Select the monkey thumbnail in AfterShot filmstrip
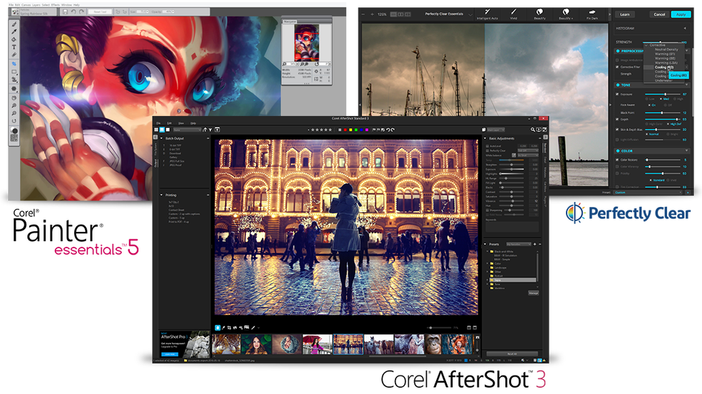The image size is (702, 394). click(x=433, y=344)
